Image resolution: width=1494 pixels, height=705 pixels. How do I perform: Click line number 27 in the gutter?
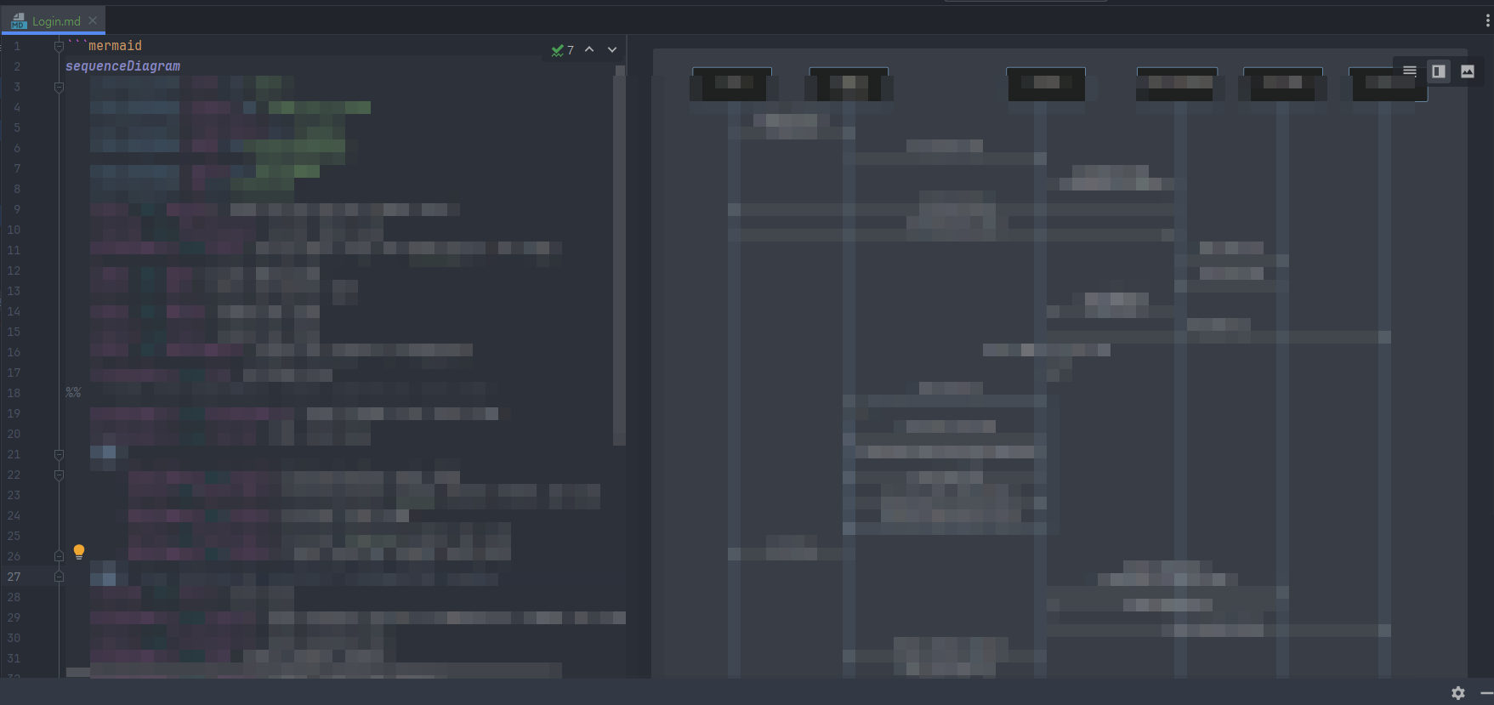pyautogui.click(x=14, y=577)
